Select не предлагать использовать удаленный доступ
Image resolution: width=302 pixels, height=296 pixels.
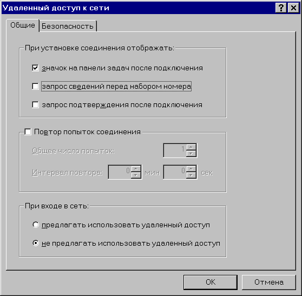[x=36, y=243]
